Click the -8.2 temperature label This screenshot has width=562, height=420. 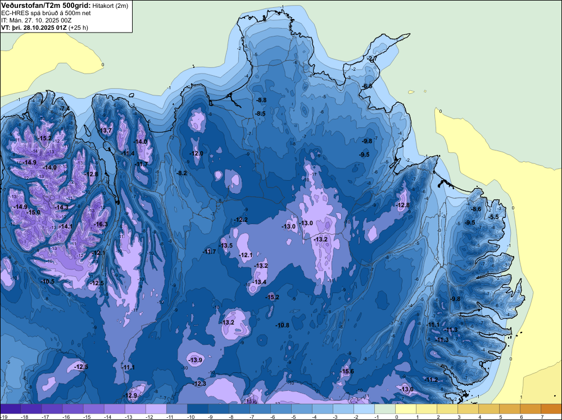coord(182,174)
